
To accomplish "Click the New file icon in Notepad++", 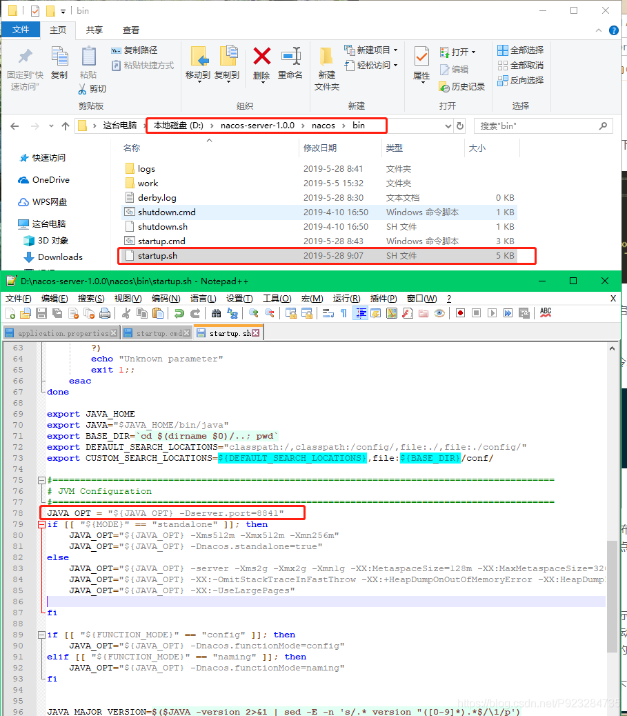I will point(10,313).
